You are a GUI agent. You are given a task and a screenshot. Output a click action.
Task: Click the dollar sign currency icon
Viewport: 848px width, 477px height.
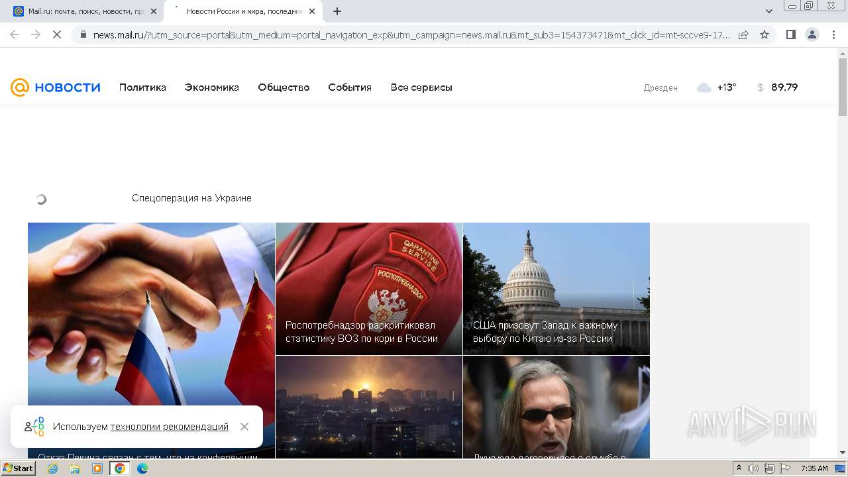(x=760, y=87)
